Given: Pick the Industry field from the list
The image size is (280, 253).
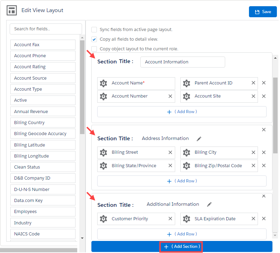Looking at the screenshot, I should click(x=43, y=223).
